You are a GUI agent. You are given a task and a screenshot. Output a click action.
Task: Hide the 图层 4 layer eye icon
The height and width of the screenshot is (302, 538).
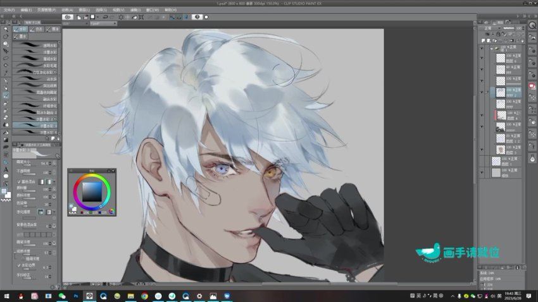coord(482,116)
